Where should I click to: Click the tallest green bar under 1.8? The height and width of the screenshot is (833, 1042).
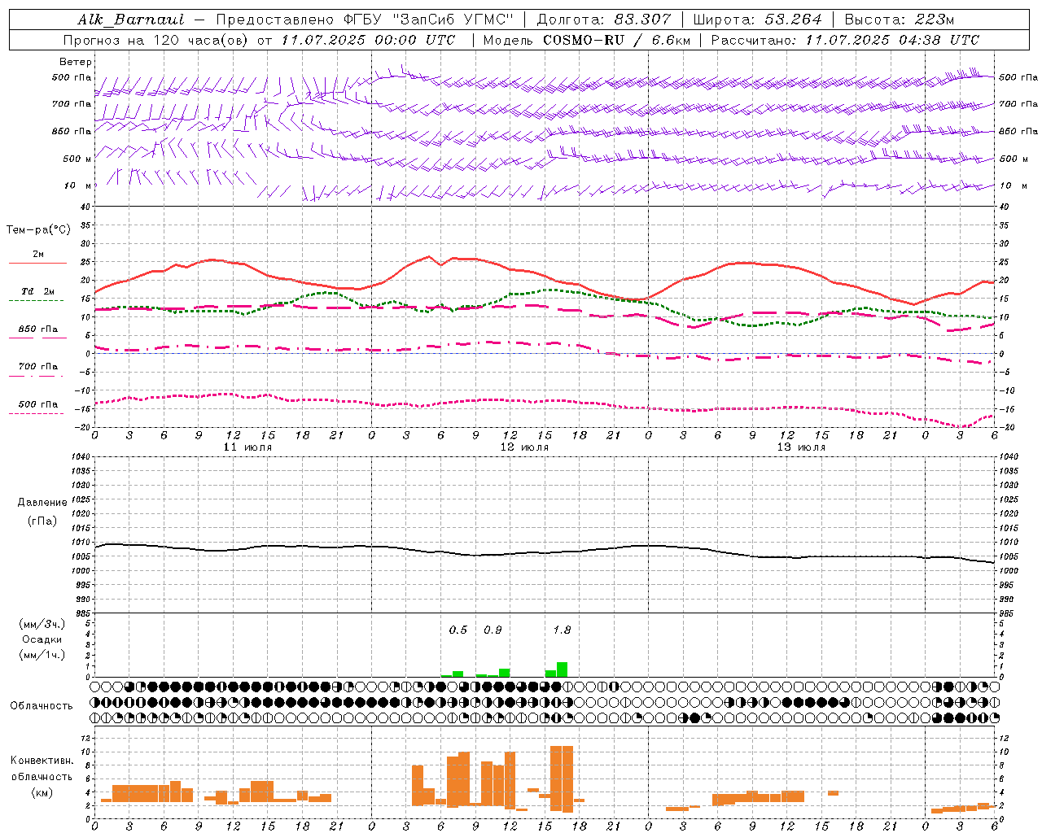point(563,669)
